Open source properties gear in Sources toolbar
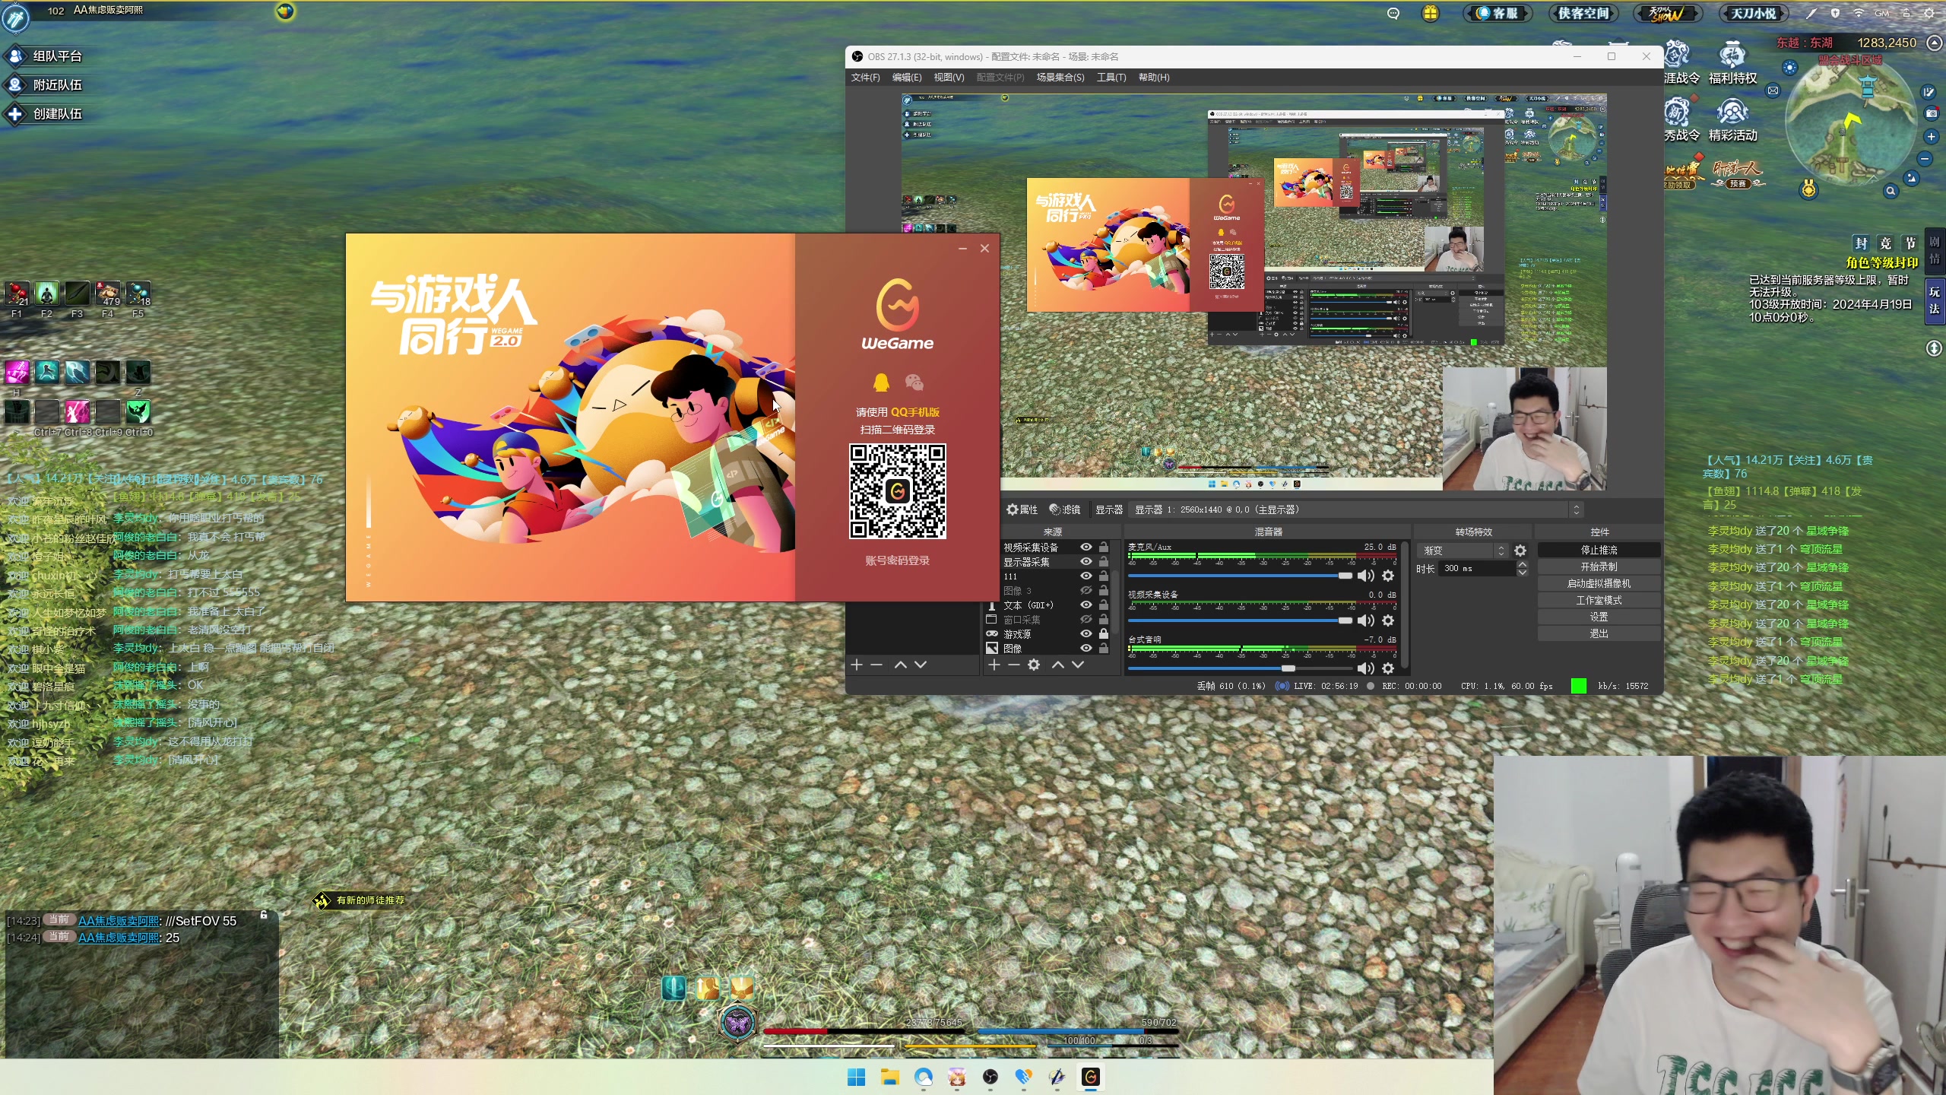The image size is (1946, 1095). click(1034, 665)
